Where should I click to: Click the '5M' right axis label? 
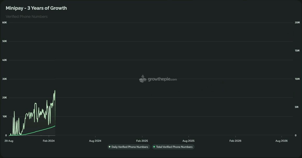tap(297, 107)
